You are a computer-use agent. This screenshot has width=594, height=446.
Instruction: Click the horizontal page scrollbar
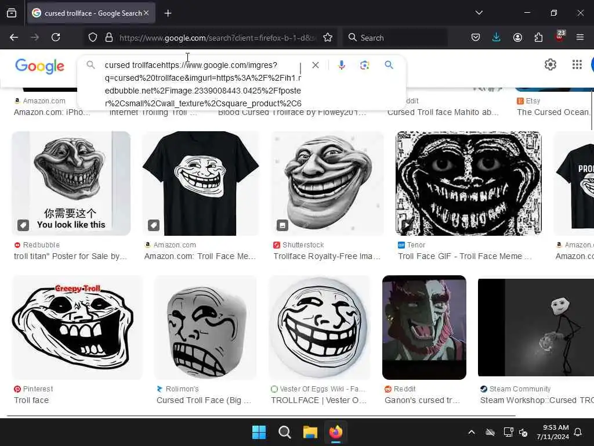(261, 416)
